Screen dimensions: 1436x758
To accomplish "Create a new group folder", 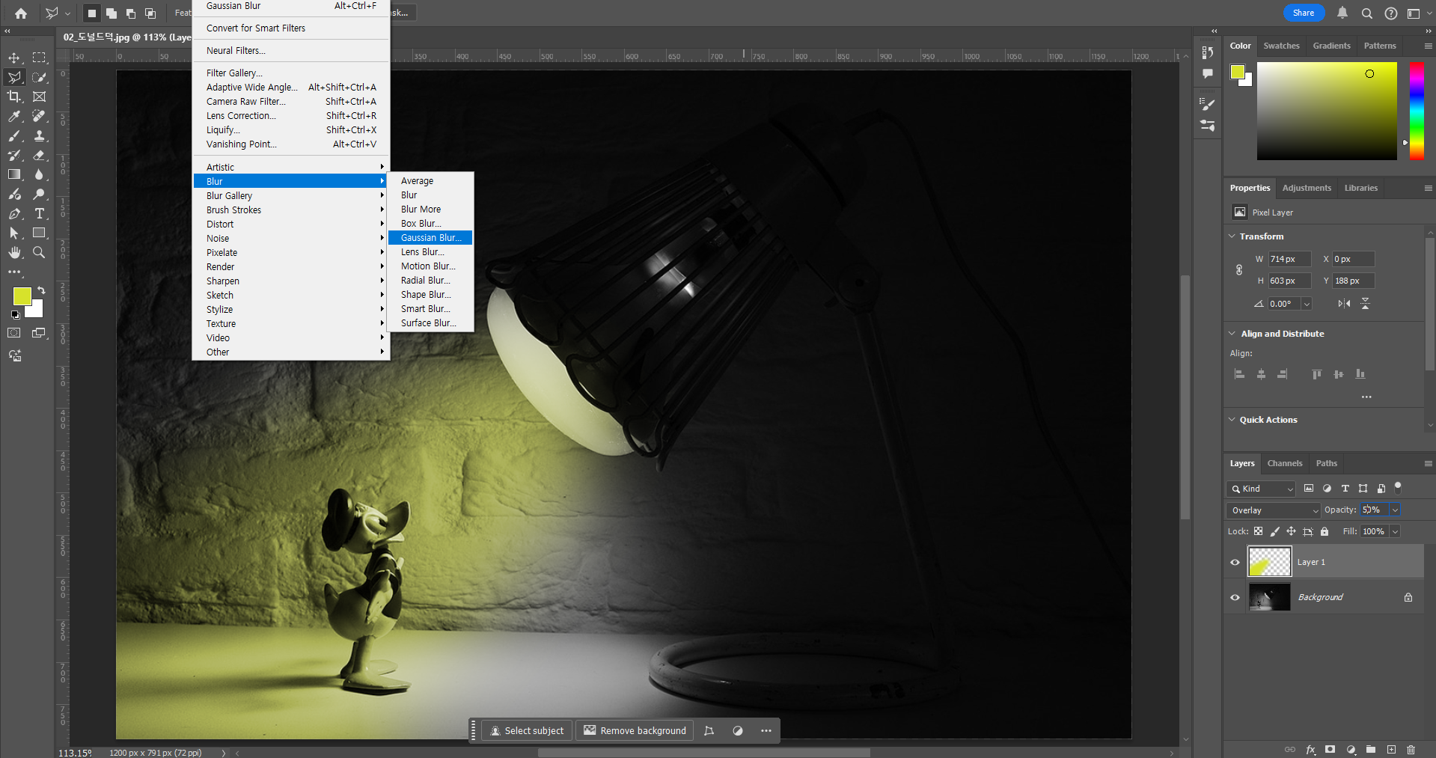I will click(1371, 749).
